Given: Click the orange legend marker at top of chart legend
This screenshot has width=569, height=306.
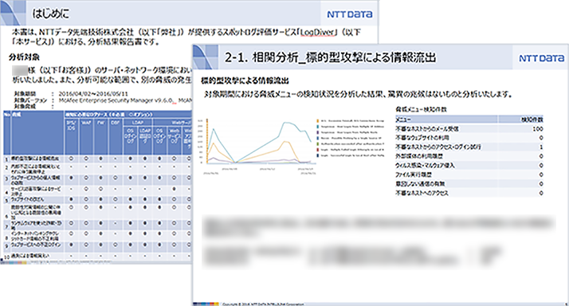Looking at the screenshot, I should pos(317,121).
